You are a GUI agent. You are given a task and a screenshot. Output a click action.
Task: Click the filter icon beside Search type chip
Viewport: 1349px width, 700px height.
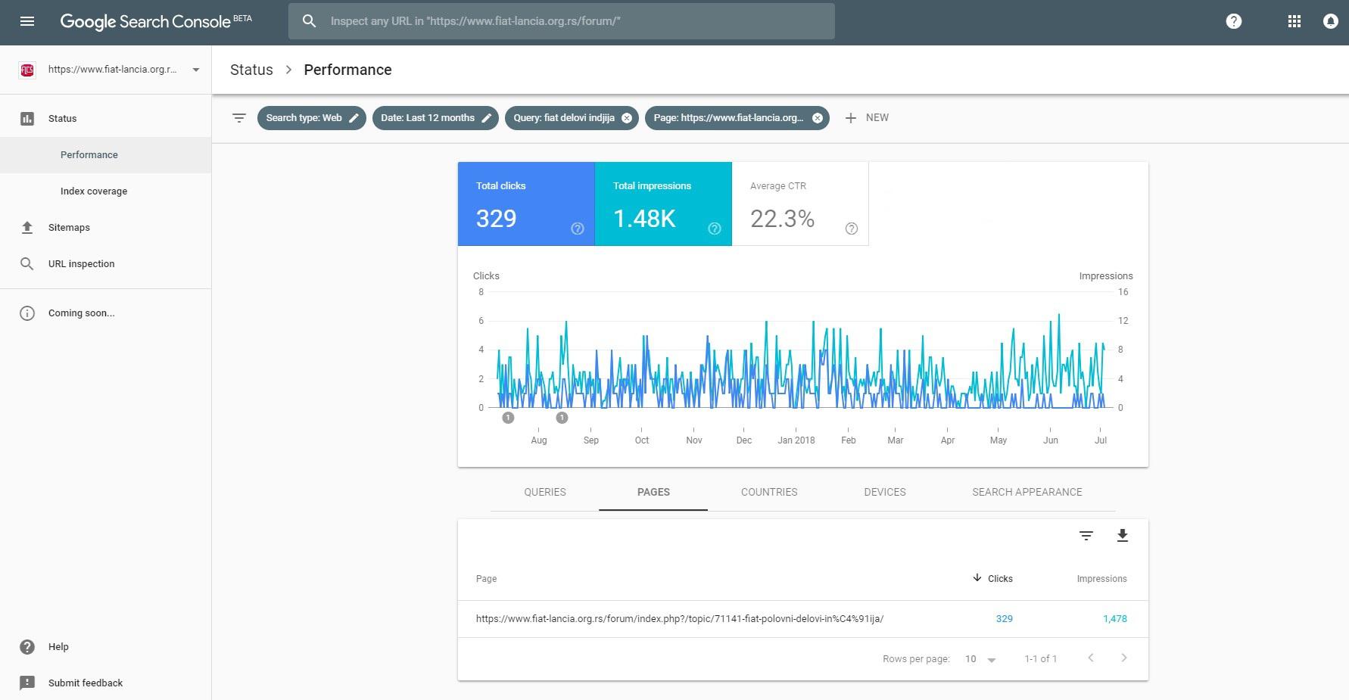click(x=239, y=118)
